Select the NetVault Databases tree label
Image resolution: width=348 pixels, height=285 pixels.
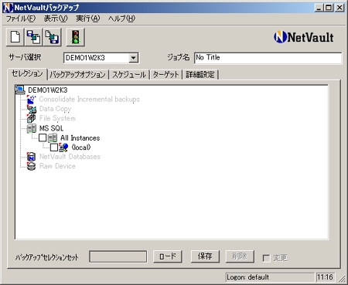[70, 157]
